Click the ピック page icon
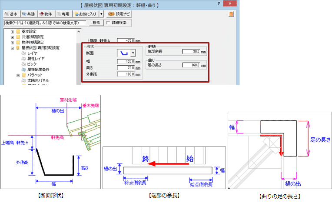 tap(24, 64)
